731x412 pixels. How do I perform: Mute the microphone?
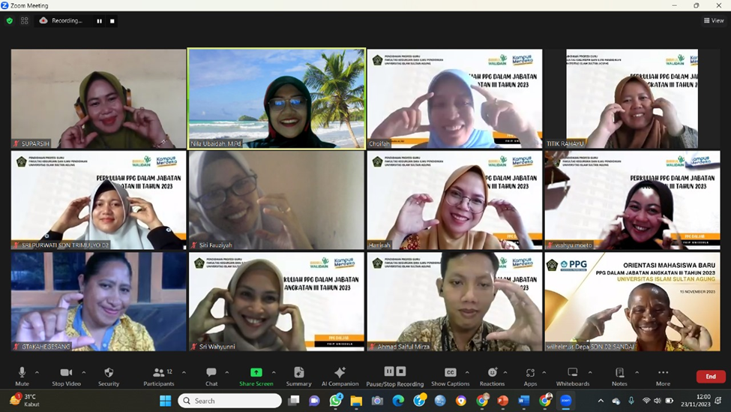tap(22, 375)
